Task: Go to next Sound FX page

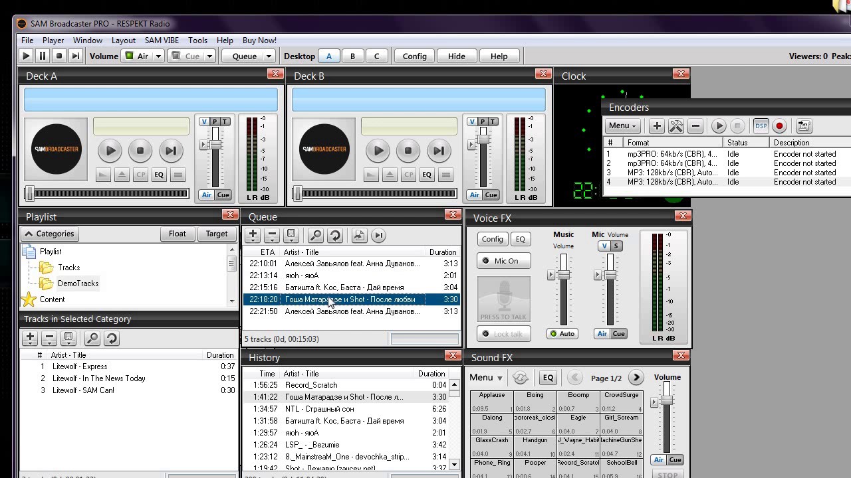Action: (636, 378)
